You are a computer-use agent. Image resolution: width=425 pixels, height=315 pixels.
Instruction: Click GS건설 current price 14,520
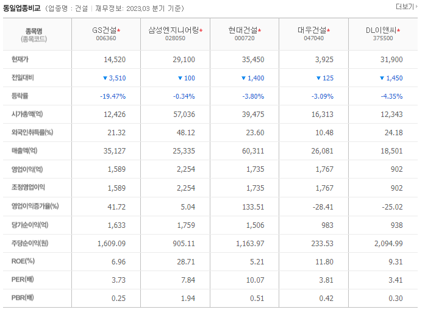115,60
